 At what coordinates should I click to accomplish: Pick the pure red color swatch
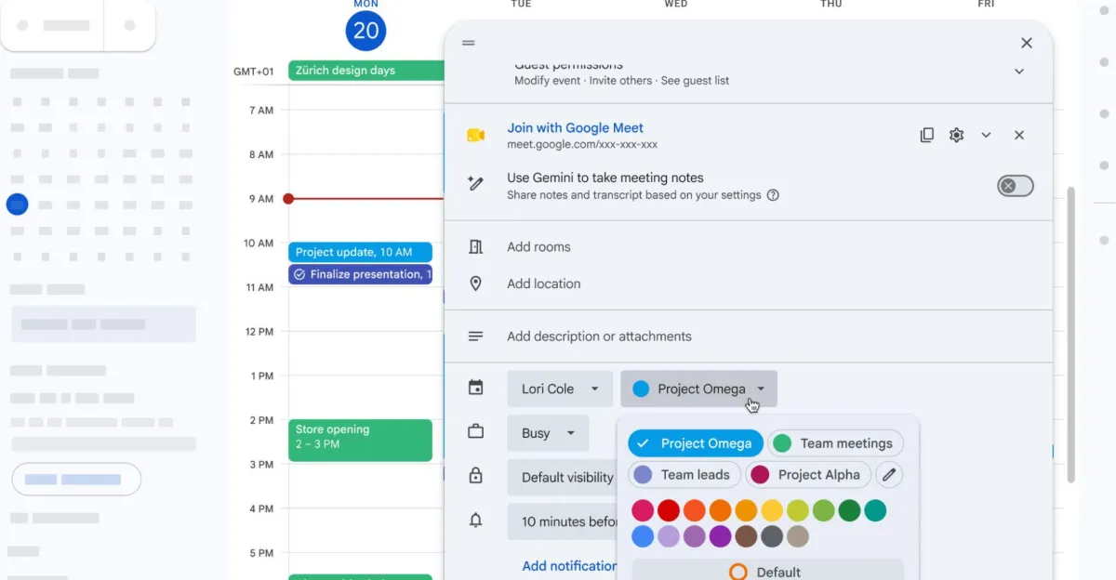coord(669,510)
